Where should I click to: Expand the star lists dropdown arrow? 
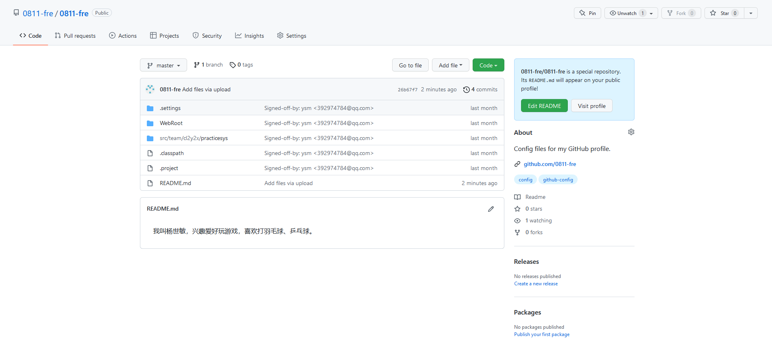tap(751, 13)
